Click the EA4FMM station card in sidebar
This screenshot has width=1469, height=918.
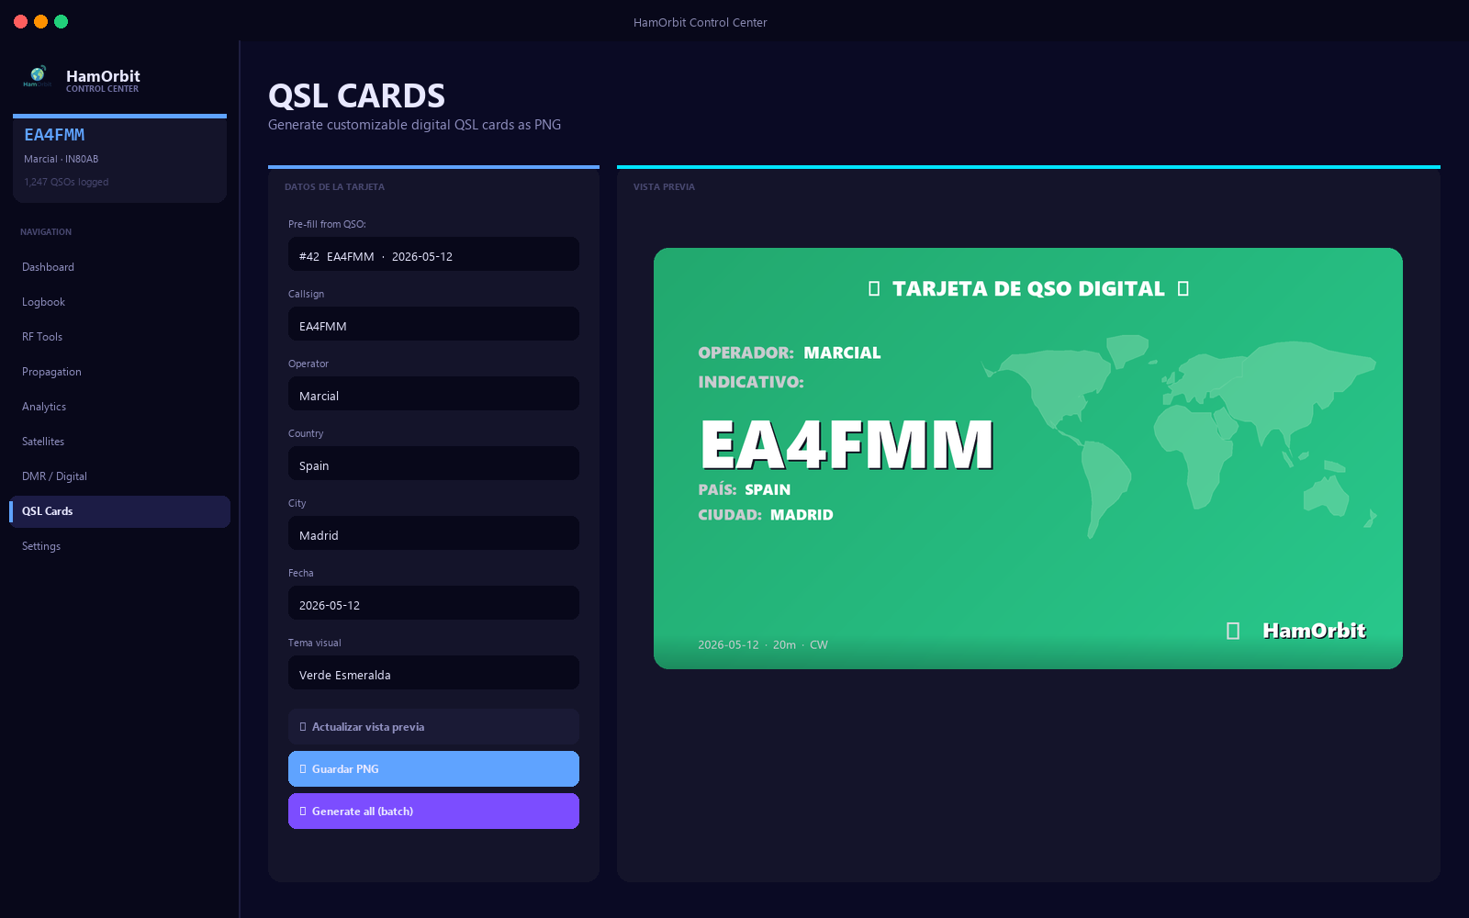[x=119, y=158]
